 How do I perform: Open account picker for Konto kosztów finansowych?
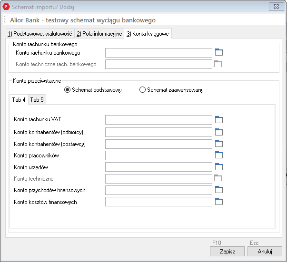(x=219, y=202)
